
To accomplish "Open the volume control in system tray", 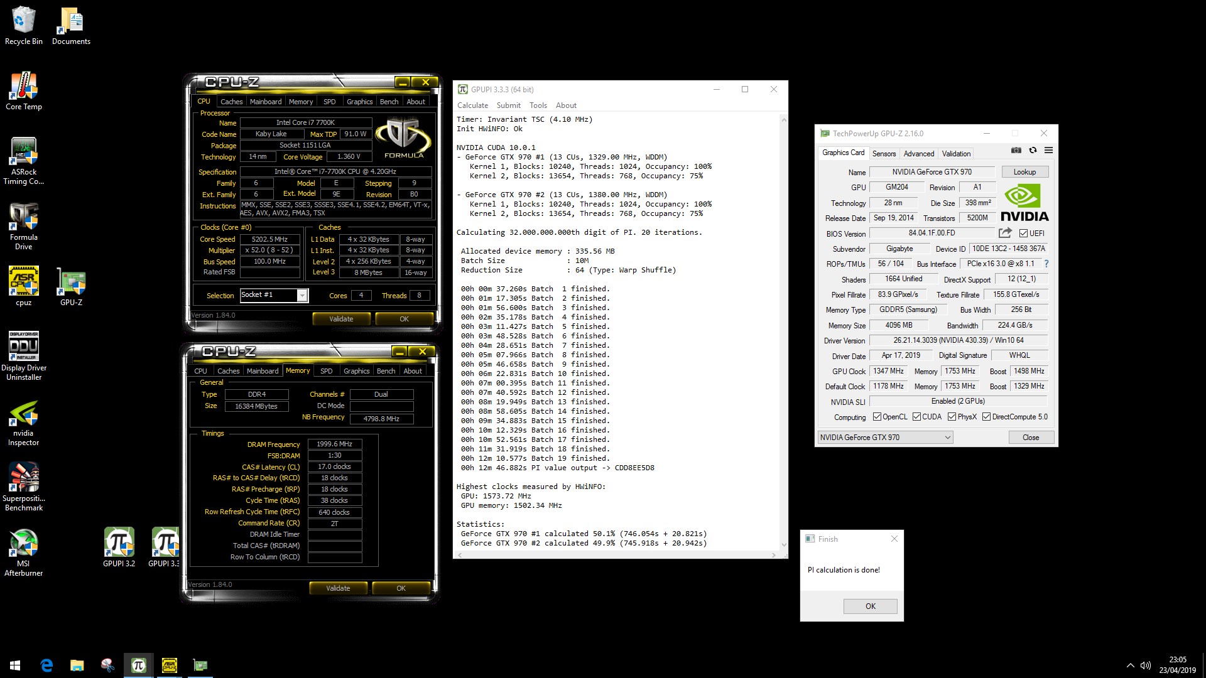I will 1146,665.
